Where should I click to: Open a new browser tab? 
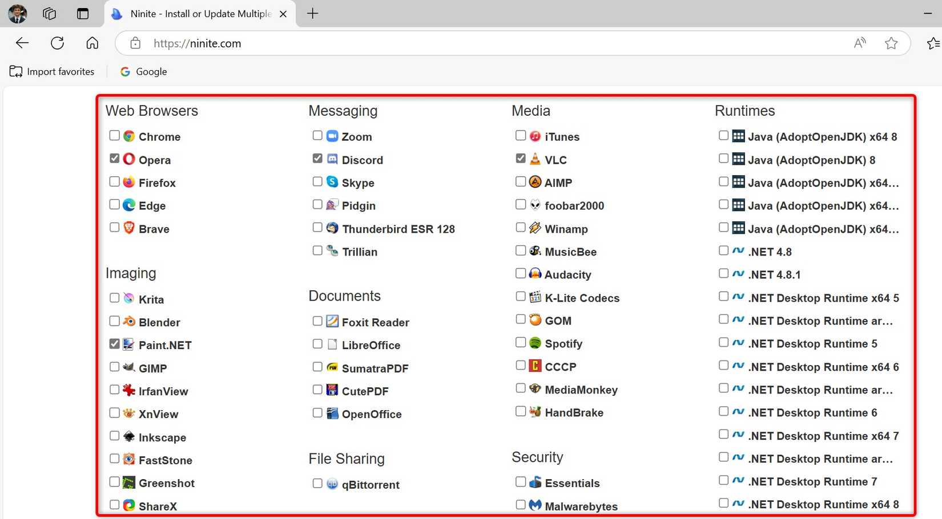[312, 14]
